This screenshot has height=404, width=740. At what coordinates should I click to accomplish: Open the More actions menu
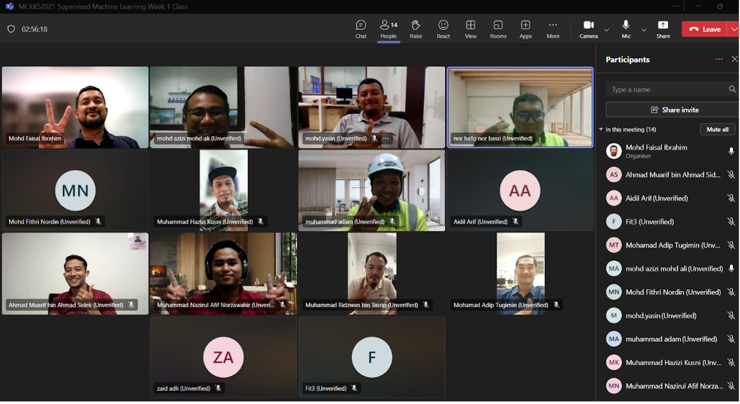pos(553,29)
